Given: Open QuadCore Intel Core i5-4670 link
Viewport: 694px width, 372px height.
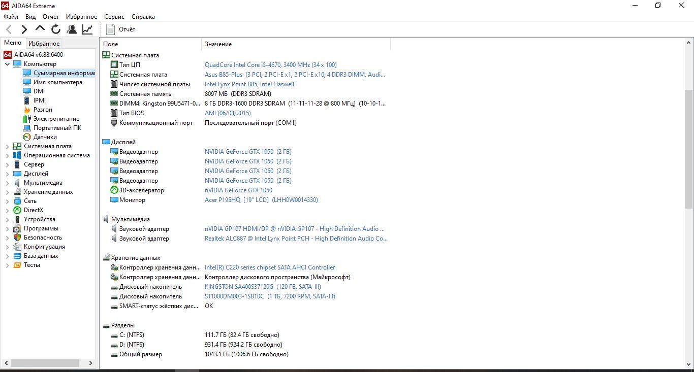Looking at the screenshot, I should pyautogui.click(x=270, y=65).
